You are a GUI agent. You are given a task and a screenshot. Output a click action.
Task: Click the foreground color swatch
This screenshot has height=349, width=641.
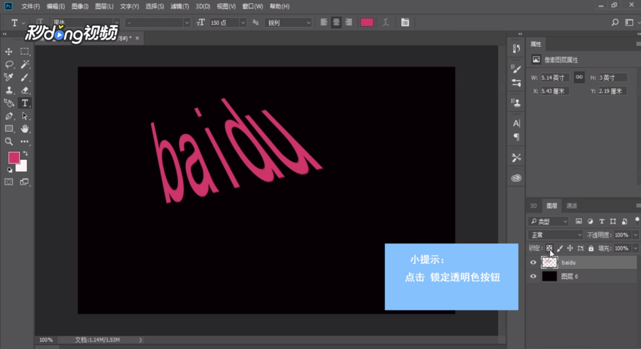click(14, 157)
